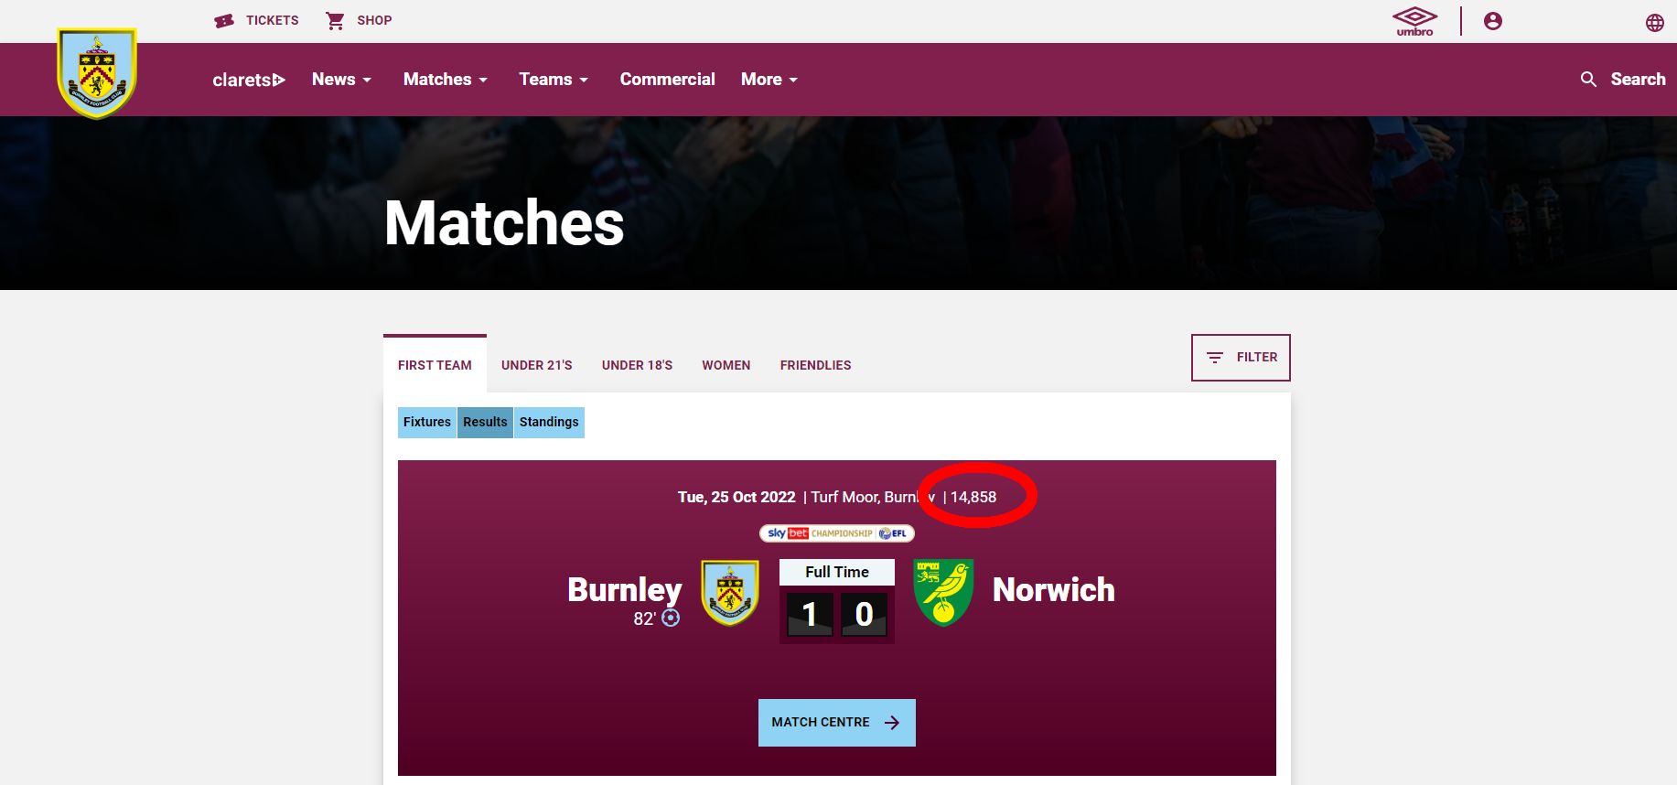Expand the News dropdown menu
This screenshot has height=785, width=1677.
(x=341, y=80)
